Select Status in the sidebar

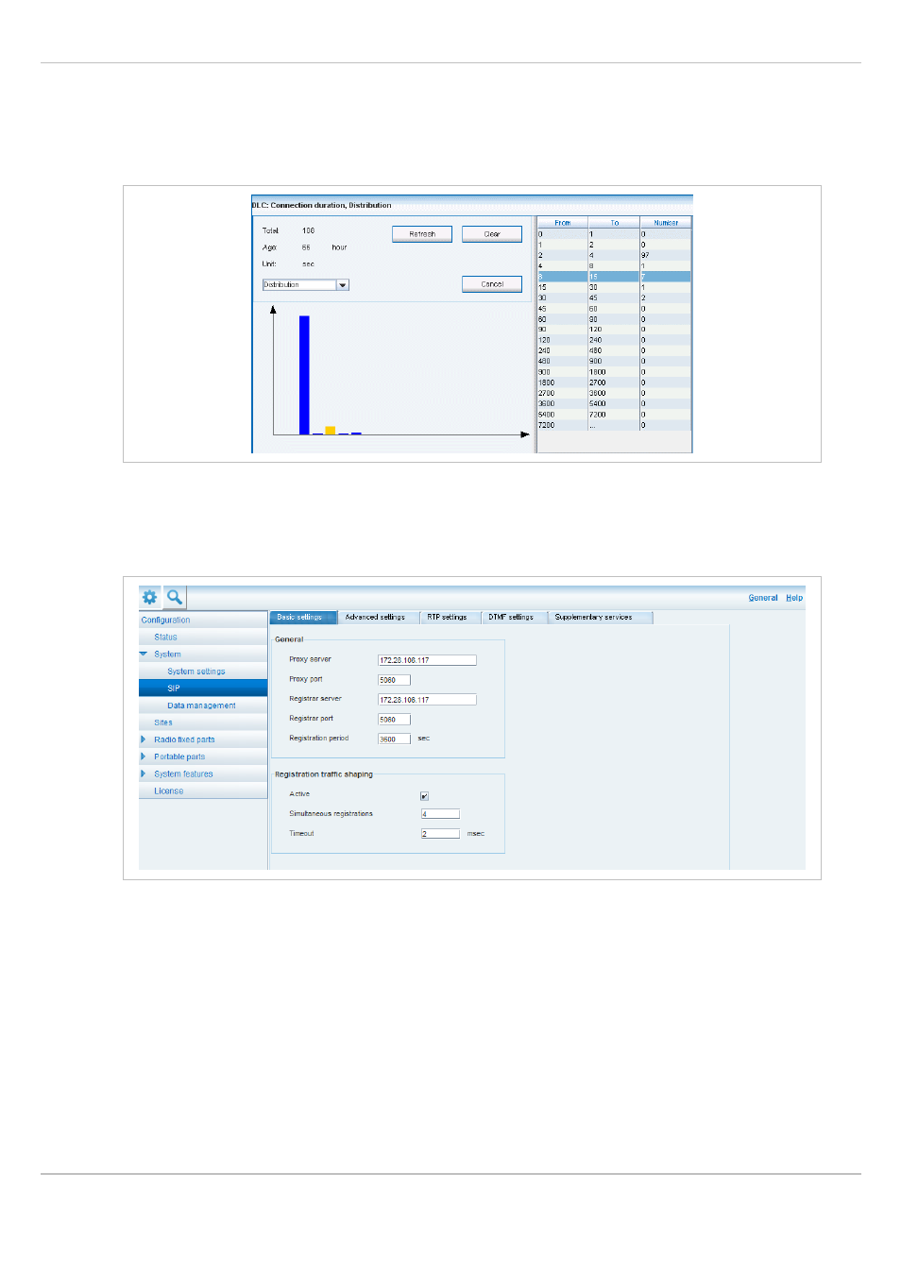pos(203,637)
